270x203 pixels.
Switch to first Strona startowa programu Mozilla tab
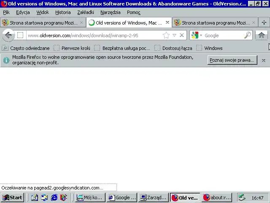point(43,22)
